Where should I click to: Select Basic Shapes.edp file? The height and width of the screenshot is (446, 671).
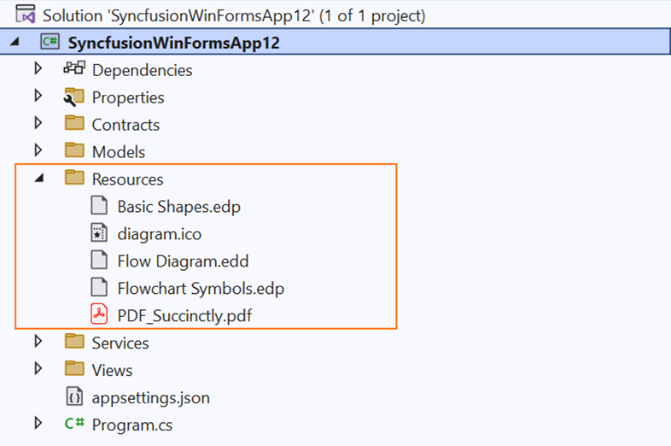tap(179, 207)
